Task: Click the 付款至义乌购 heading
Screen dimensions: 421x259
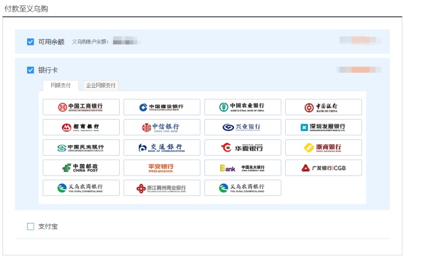Action: click(x=26, y=9)
